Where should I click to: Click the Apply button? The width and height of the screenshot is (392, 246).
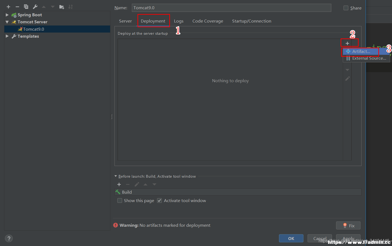click(x=348, y=238)
